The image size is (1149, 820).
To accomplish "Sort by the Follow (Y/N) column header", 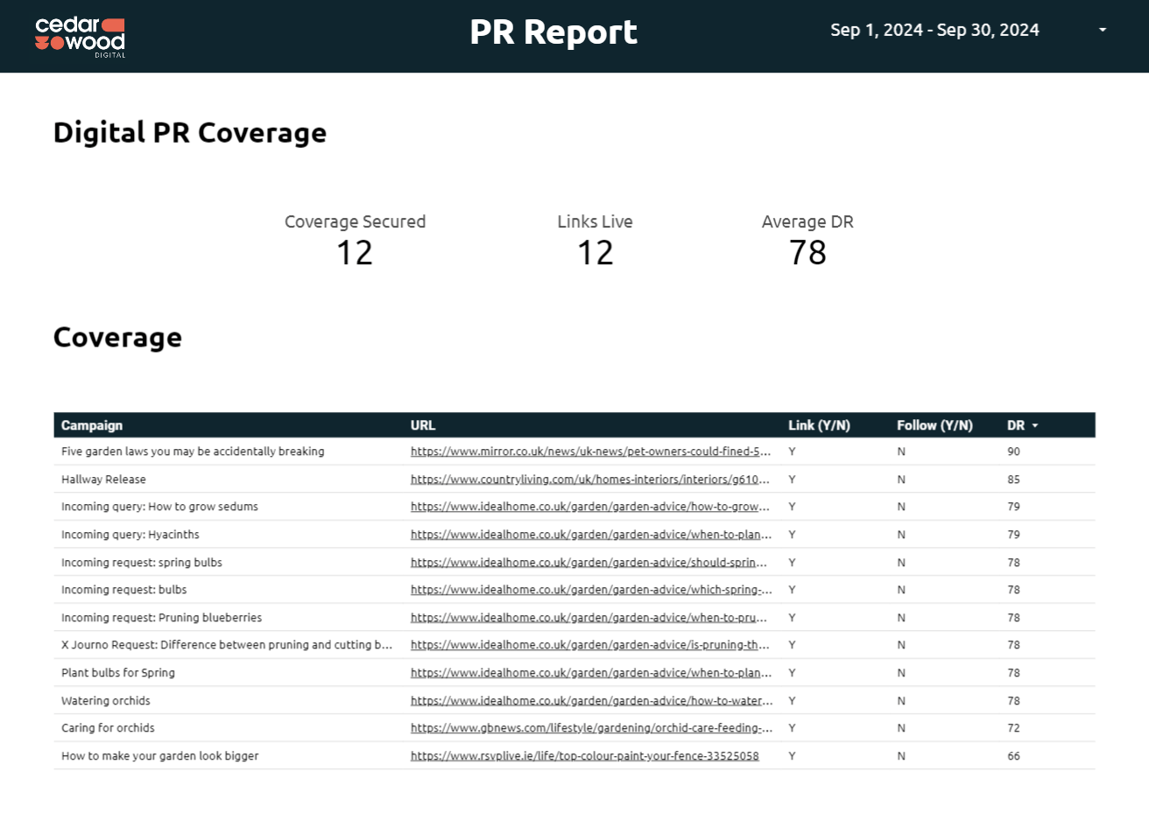I will (x=934, y=425).
